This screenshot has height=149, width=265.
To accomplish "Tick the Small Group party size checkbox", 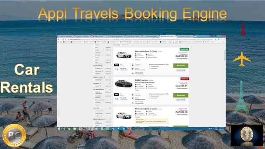I will click(94, 113).
